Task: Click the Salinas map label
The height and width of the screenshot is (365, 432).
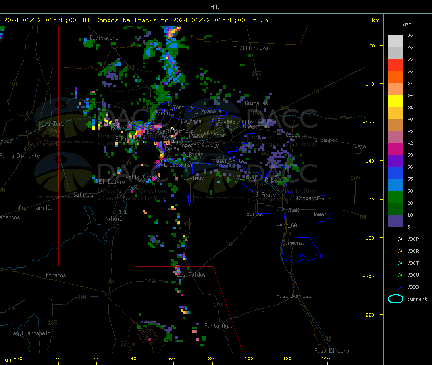Action: pyautogui.click(x=83, y=195)
